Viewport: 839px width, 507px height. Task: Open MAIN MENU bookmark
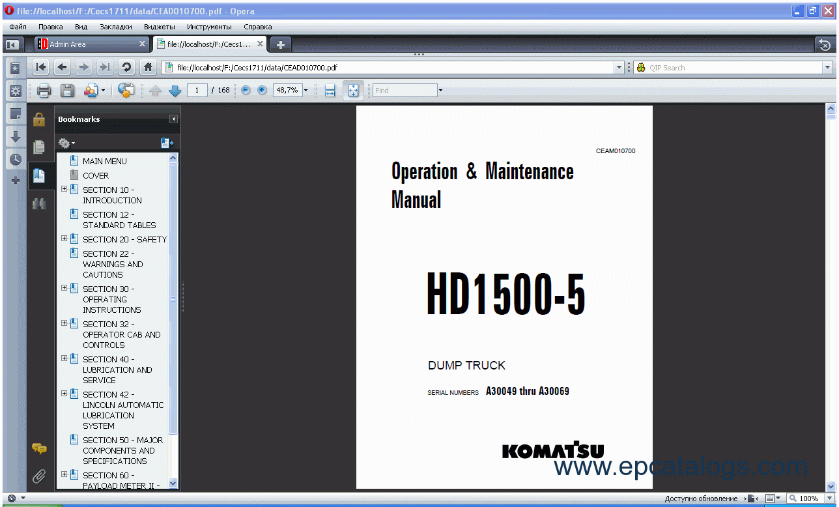tap(105, 161)
